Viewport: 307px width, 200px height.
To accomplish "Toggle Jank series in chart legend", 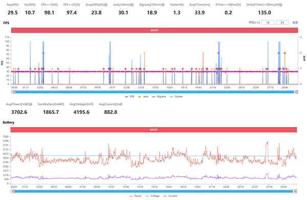I will coord(143,96).
